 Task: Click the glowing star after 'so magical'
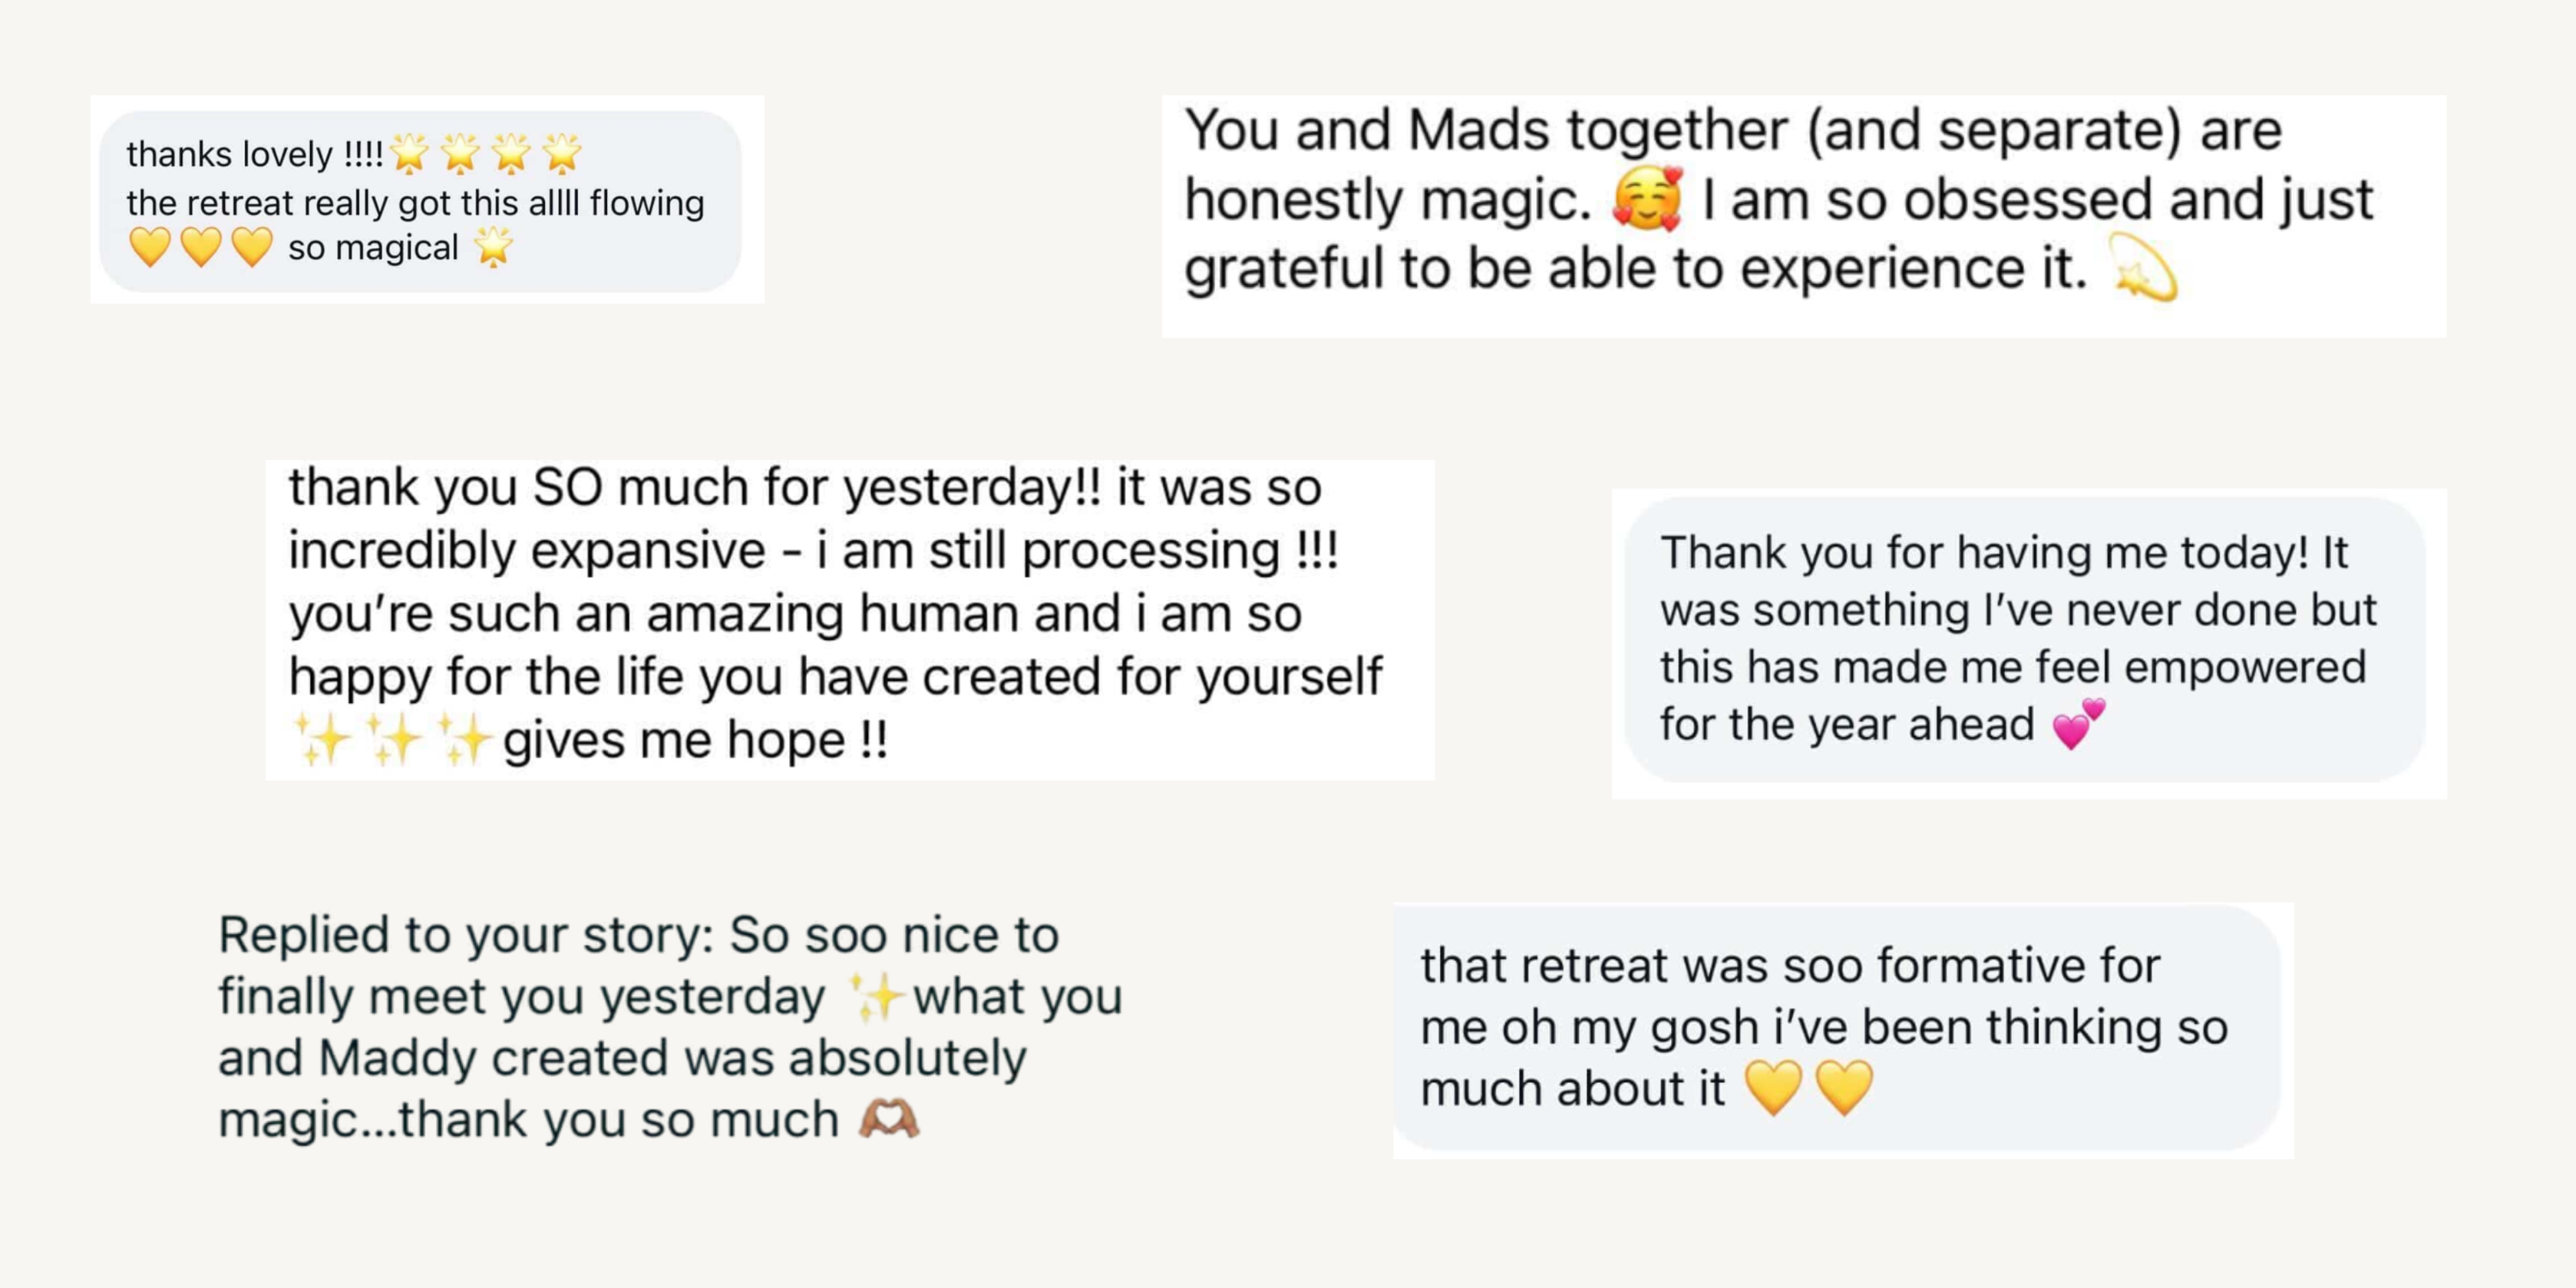click(493, 247)
